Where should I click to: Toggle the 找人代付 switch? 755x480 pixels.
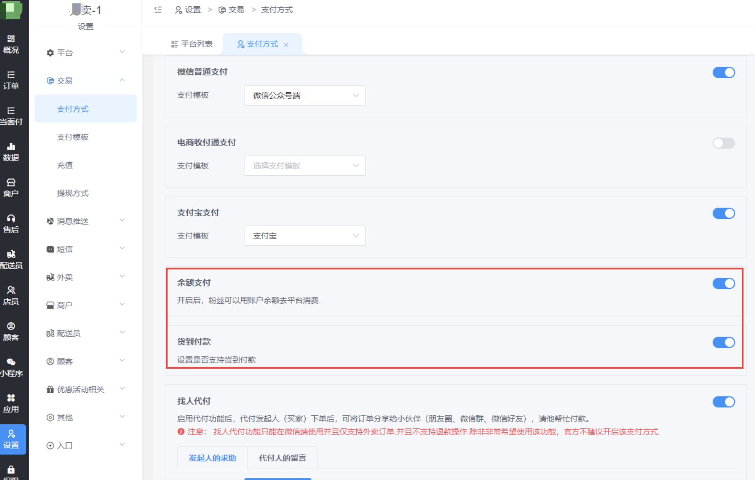(x=724, y=402)
